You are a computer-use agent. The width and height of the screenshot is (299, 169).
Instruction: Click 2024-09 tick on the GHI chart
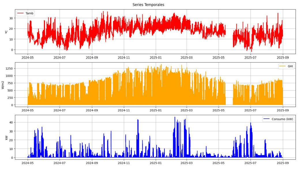(x=92, y=110)
